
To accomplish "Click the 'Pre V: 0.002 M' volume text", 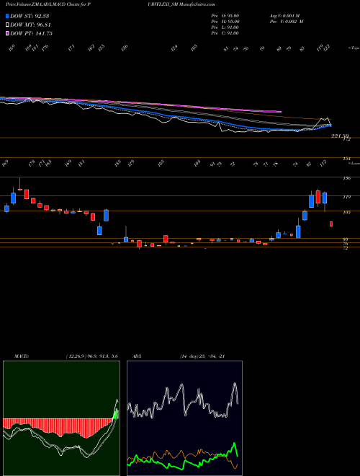I will (286, 22).
